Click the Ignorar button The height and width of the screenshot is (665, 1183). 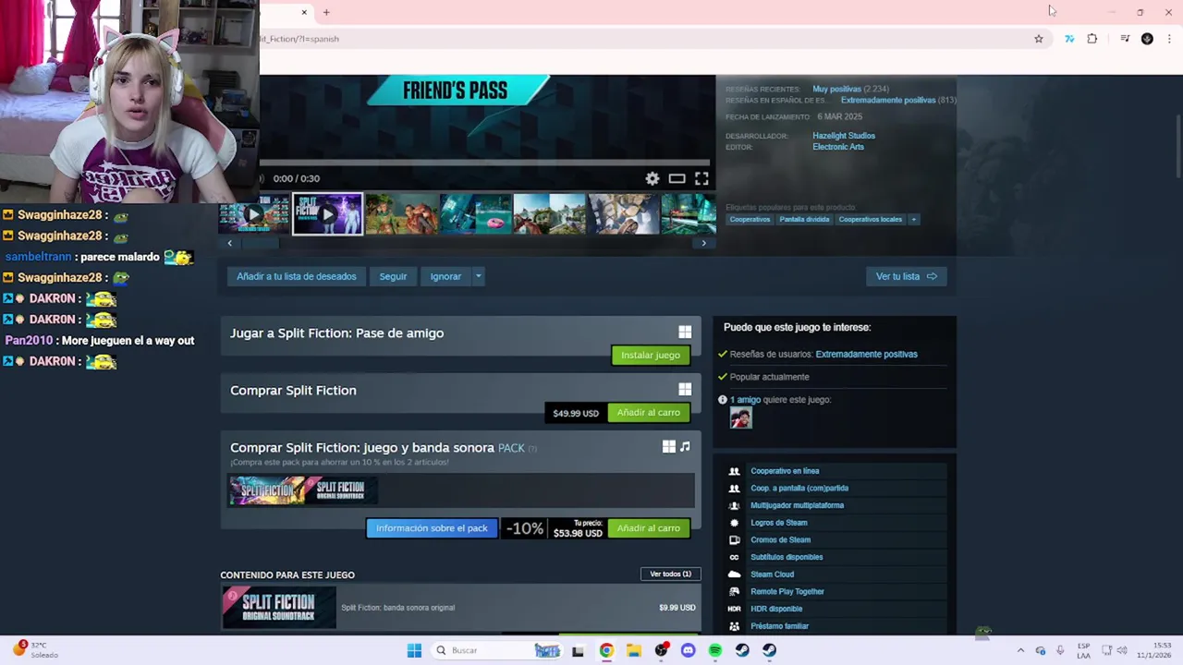click(x=445, y=276)
